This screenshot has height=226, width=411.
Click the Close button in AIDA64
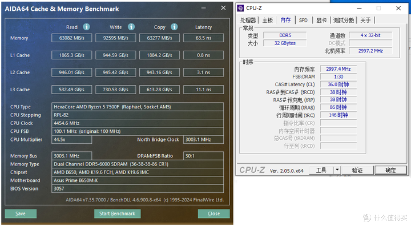click(213, 214)
